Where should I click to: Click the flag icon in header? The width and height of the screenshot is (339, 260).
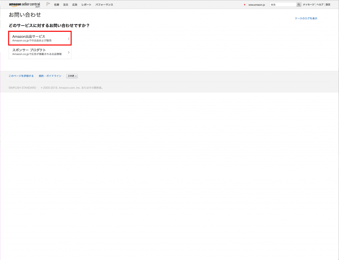click(x=48, y=4)
